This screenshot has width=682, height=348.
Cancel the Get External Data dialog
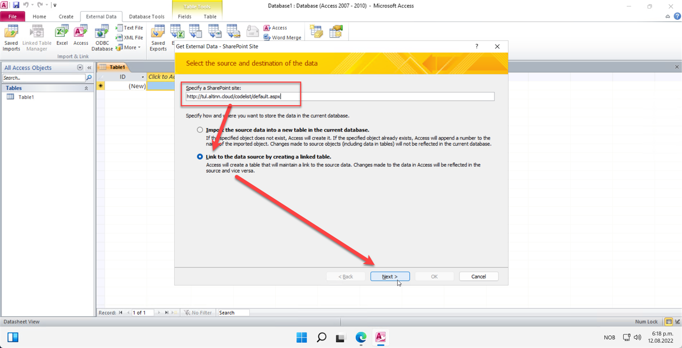click(479, 277)
